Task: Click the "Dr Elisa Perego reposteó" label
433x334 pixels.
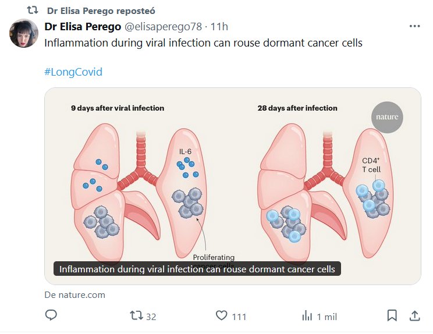Action: pyautogui.click(x=101, y=11)
